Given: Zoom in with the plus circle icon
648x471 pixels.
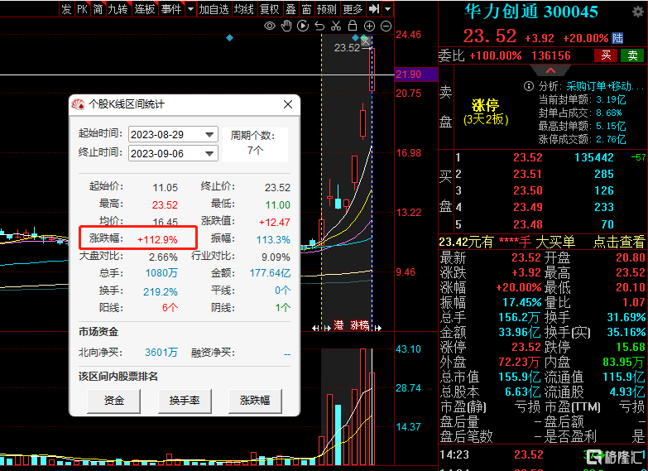Looking at the screenshot, I should (x=369, y=26).
